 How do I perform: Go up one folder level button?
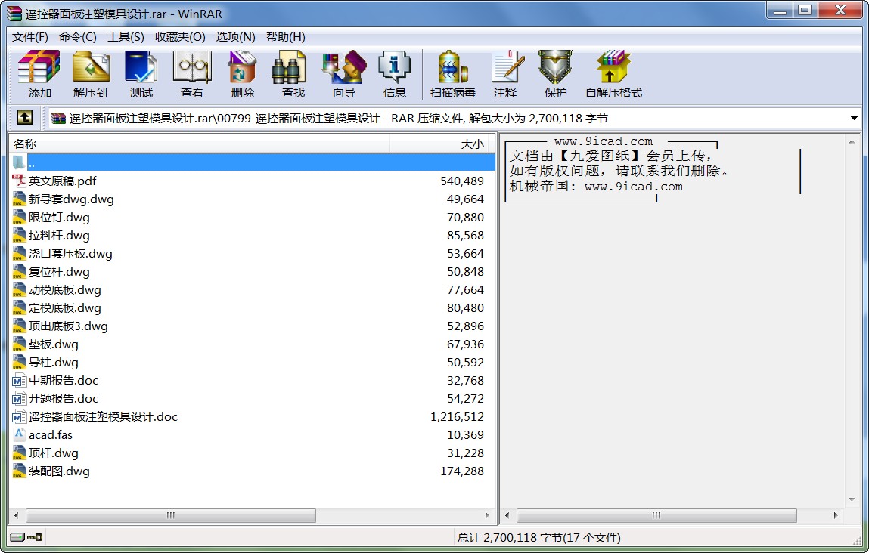pos(25,118)
